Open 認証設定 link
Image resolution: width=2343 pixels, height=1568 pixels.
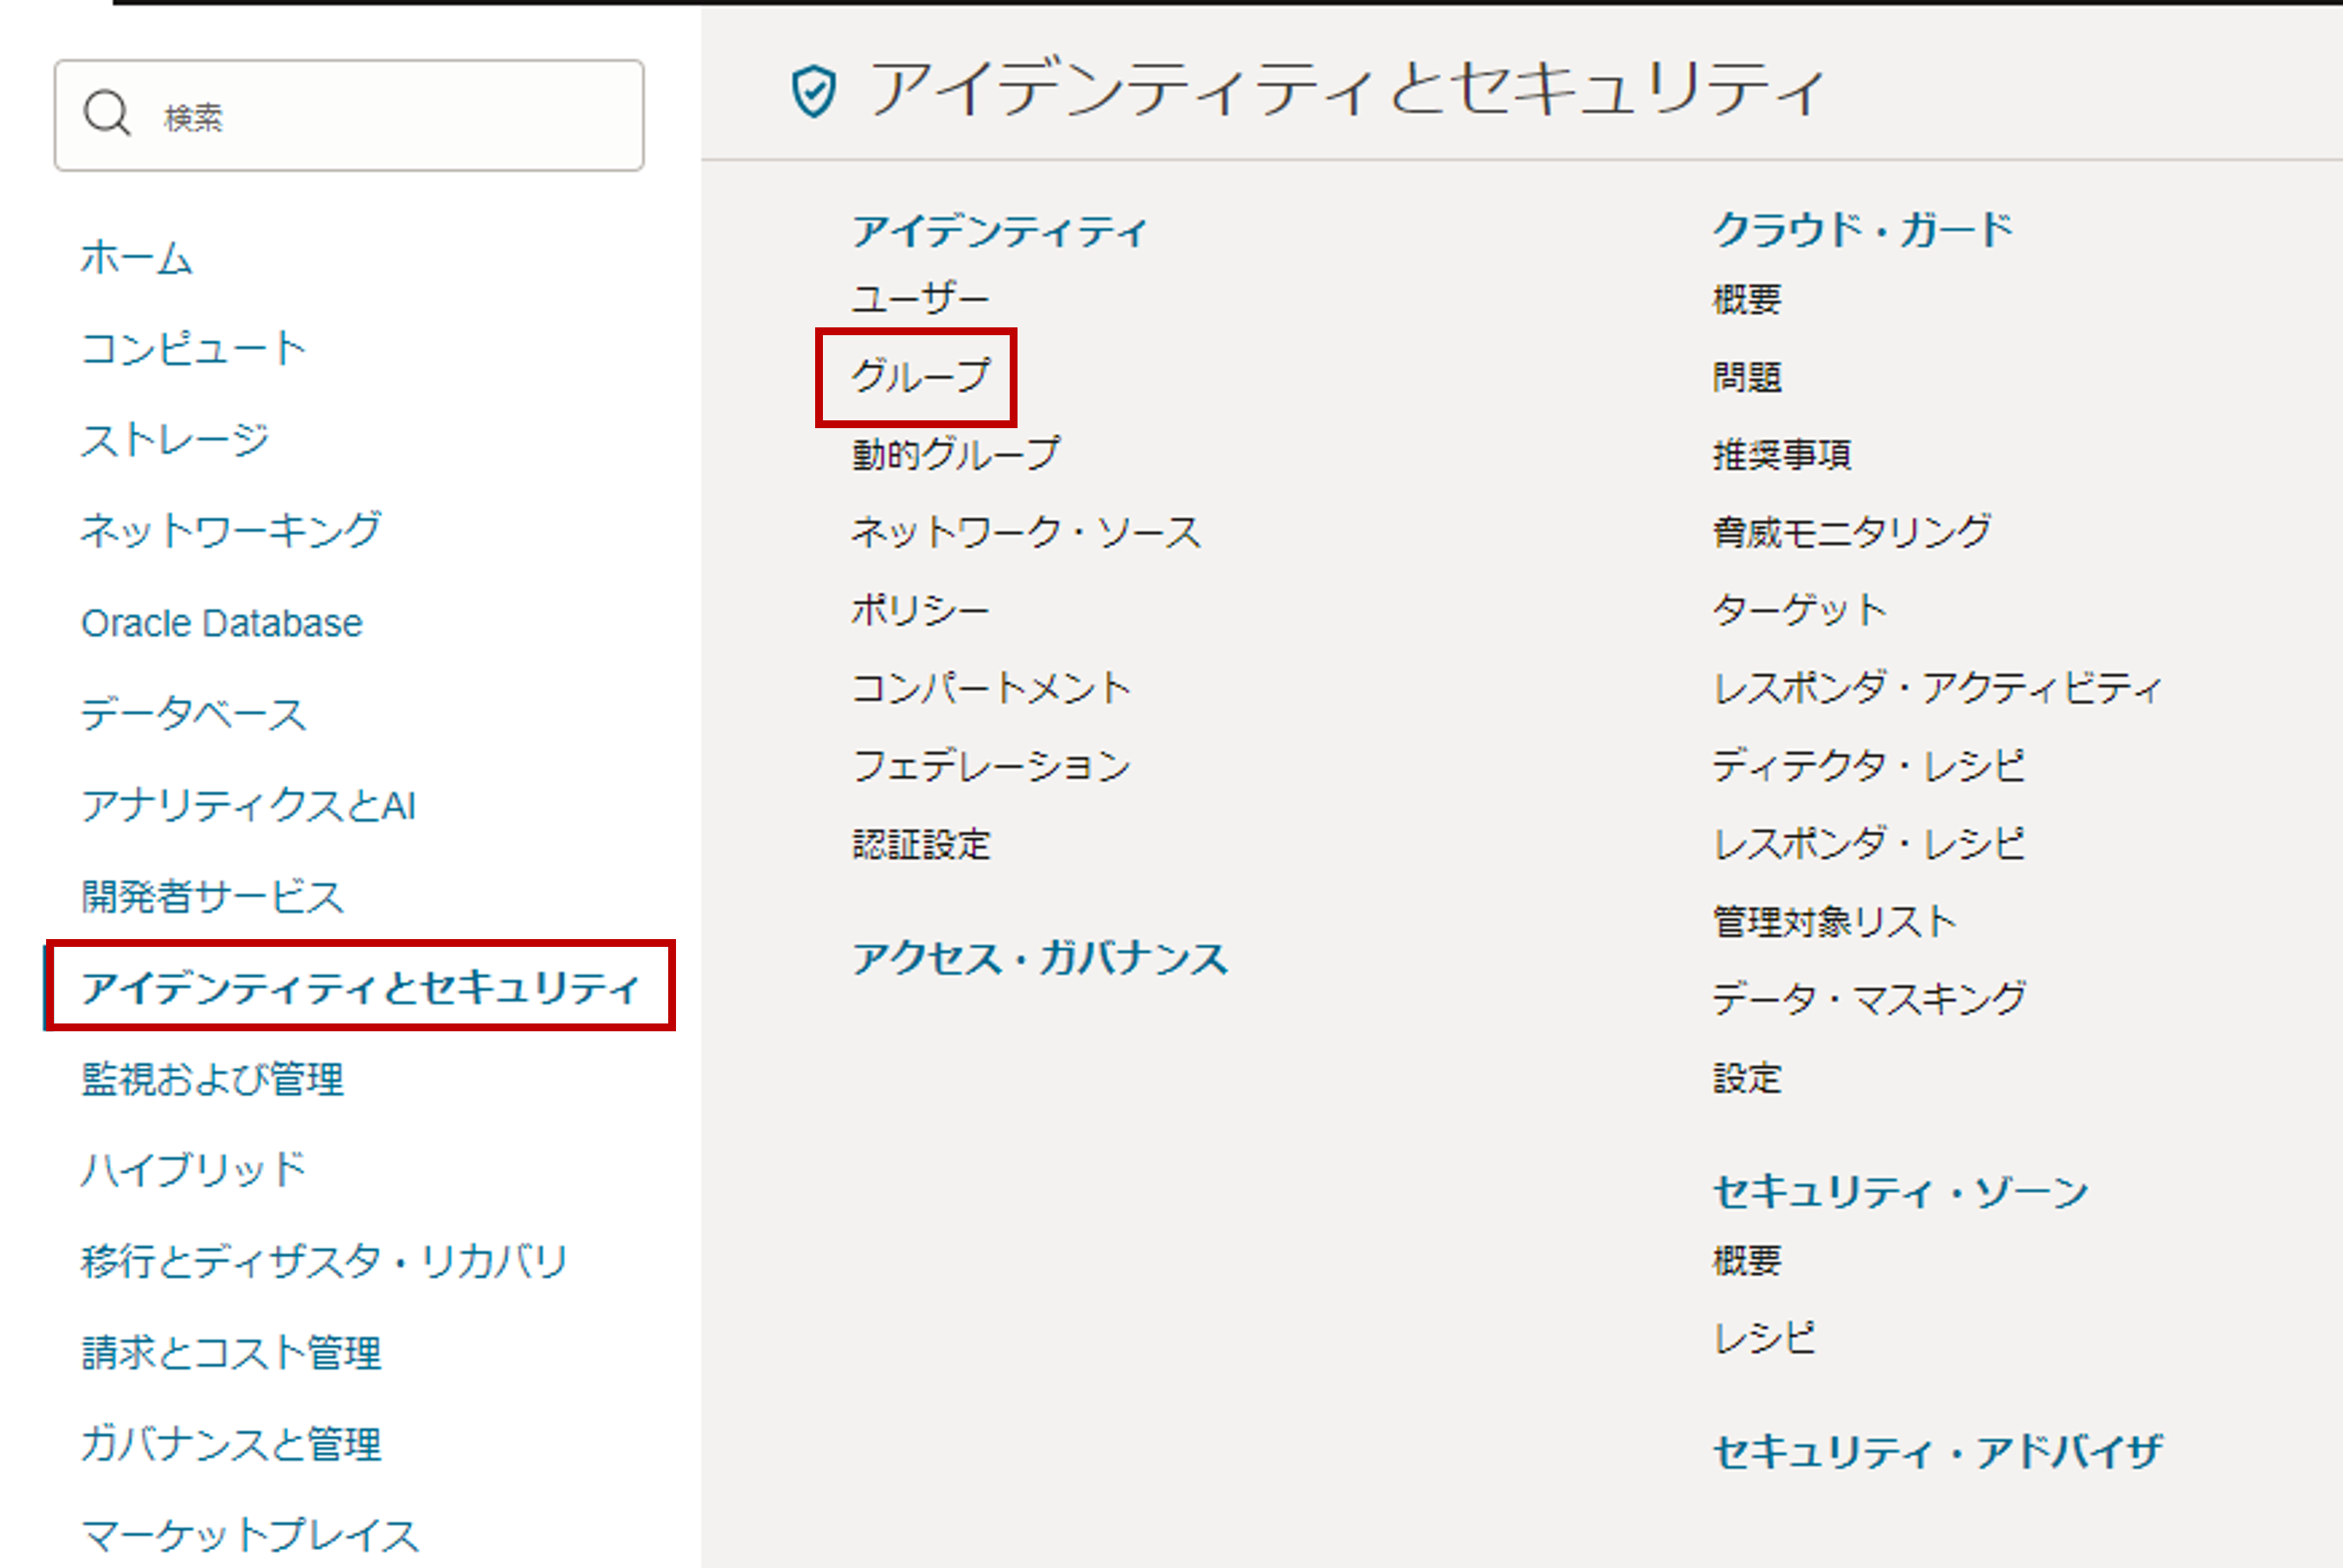point(921,844)
